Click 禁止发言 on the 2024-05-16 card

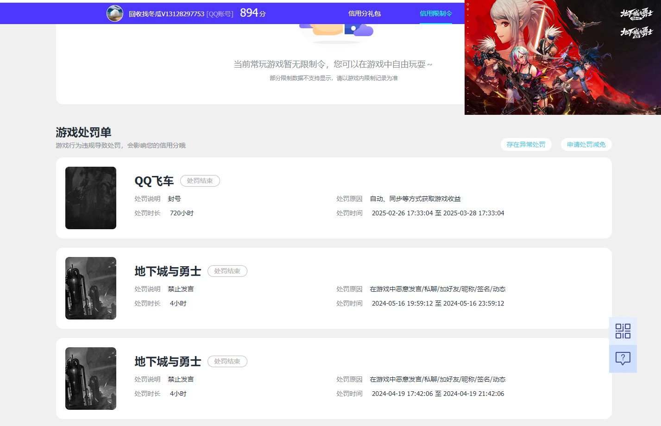[x=181, y=289]
